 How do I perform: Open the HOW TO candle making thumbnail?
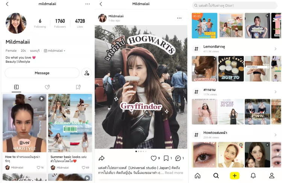[x=231, y=69]
